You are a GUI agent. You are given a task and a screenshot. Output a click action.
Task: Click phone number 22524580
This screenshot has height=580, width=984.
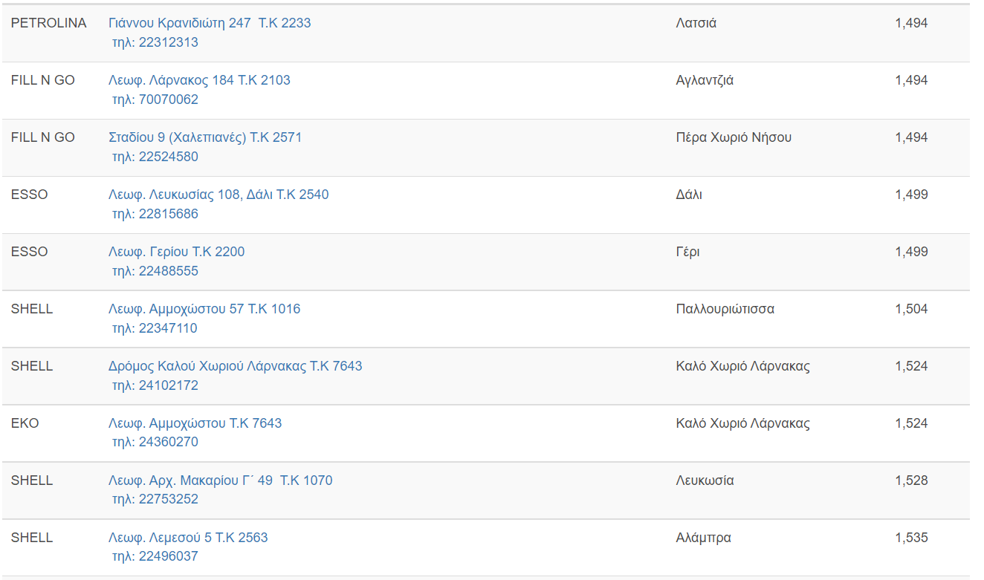(x=169, y=157)
